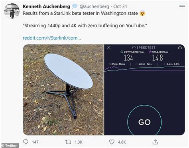
Task: Click the Loss 0.0% indicator
Action: 171,64
